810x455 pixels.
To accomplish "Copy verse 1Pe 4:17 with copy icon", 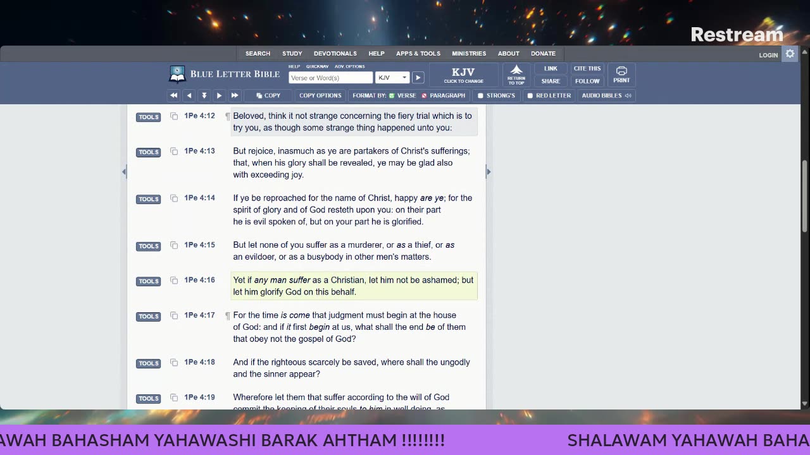I will click(174, 315).
